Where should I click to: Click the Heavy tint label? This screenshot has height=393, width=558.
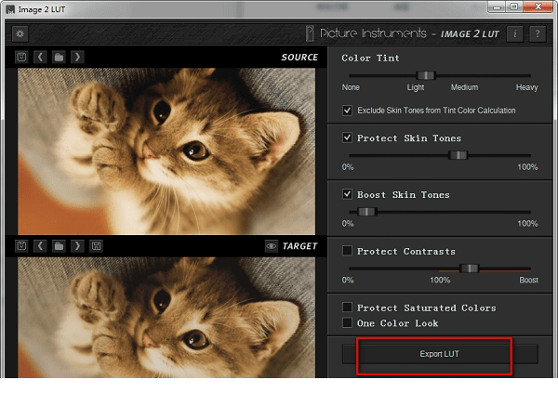coord(526,87)
